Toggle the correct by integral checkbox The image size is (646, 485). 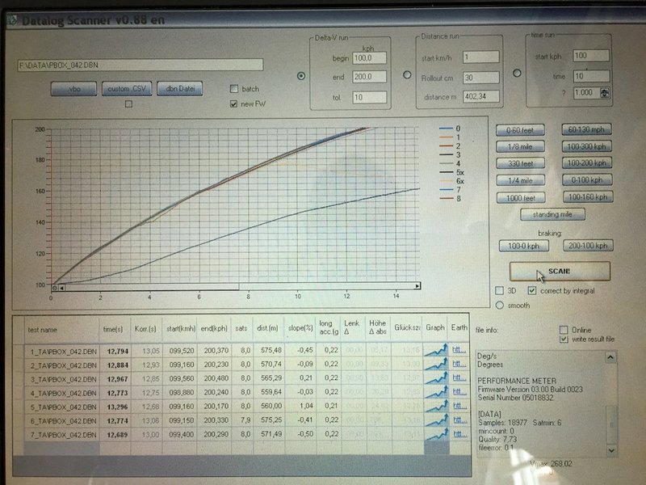(531, 290)
